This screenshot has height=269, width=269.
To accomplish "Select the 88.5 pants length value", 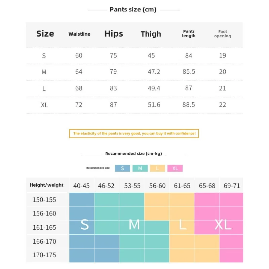I will tap(189, 105).
